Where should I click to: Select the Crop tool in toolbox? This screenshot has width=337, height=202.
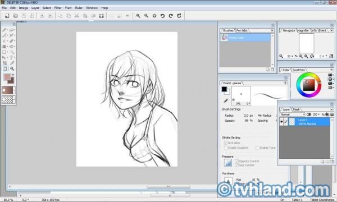pos(4,63)
